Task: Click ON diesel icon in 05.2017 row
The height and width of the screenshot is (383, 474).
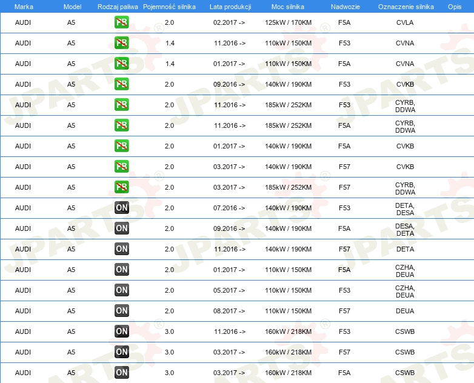Action: [x=121, y=290]
